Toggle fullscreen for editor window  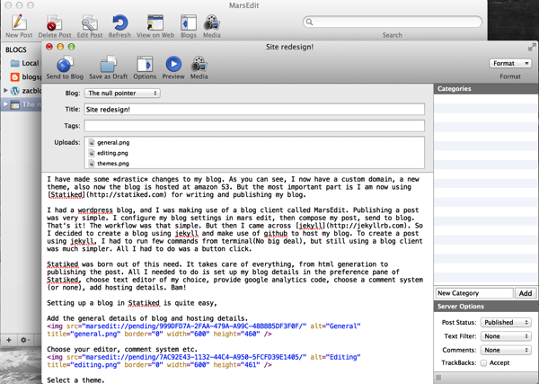coord(532,47)
